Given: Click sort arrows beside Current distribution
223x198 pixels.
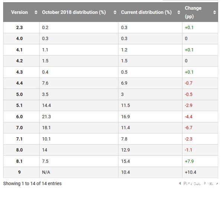Looking at the screenshot, I should point(179,12).
